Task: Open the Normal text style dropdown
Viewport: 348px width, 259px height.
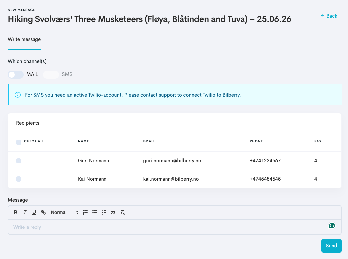Action: click(65, 212)
